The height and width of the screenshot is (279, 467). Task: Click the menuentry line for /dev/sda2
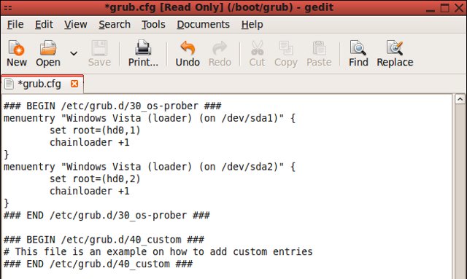149,167
